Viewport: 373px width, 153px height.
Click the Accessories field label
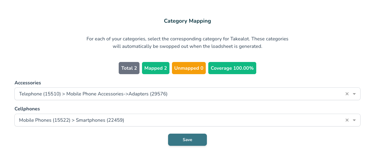(x=28, y=83)
